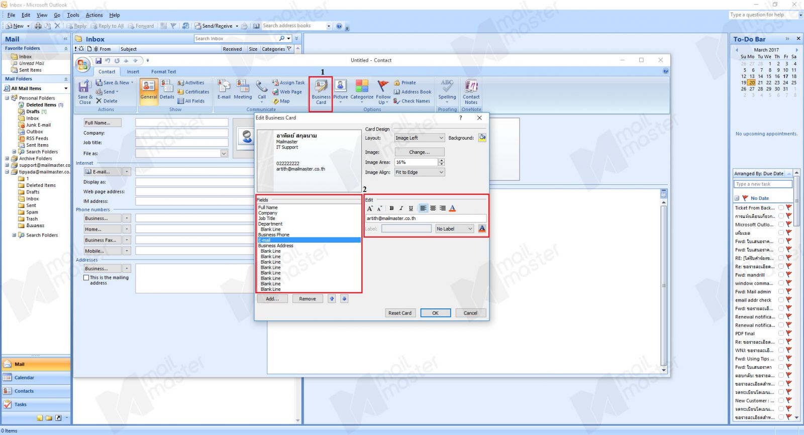Click the Assign Task button
Image resolution: width=804 pixels, height=435 pixels.
(288, 83)
